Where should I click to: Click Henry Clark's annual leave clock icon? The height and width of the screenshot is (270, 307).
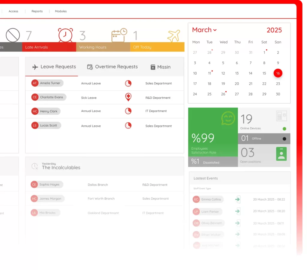[128, 111]
